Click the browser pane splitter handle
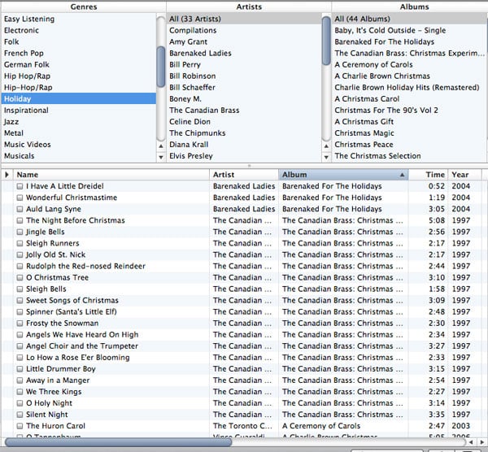This screenshot has width=488, height=452. pos(249,165)
